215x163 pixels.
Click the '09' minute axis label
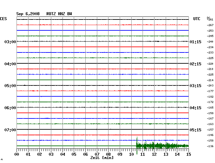[x=120, y=154]
